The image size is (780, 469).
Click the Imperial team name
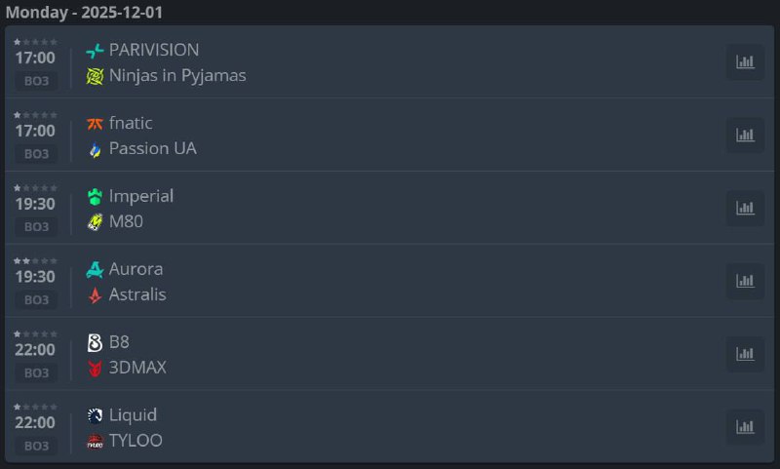(141, 196)
